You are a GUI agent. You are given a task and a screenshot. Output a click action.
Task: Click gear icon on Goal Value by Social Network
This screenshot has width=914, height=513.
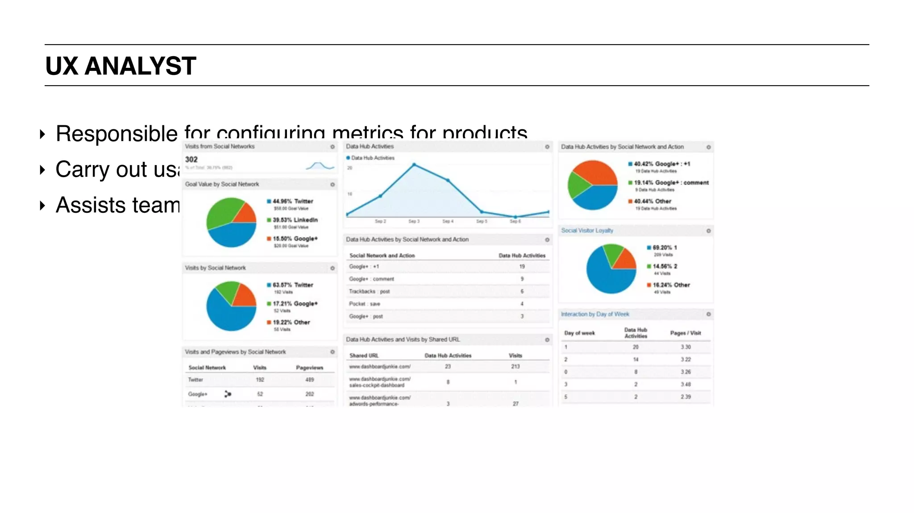[332, 184]
